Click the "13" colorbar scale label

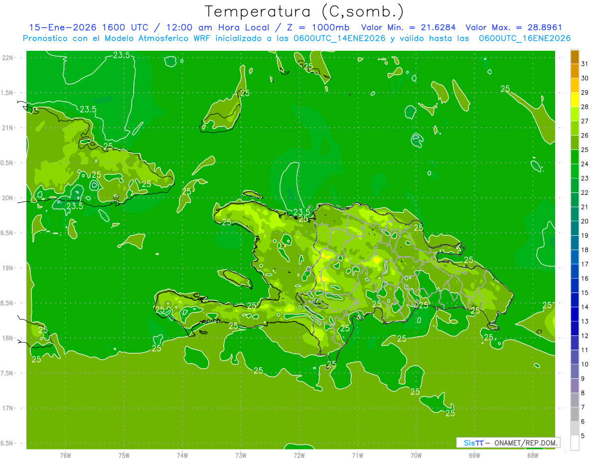(585, 321)
